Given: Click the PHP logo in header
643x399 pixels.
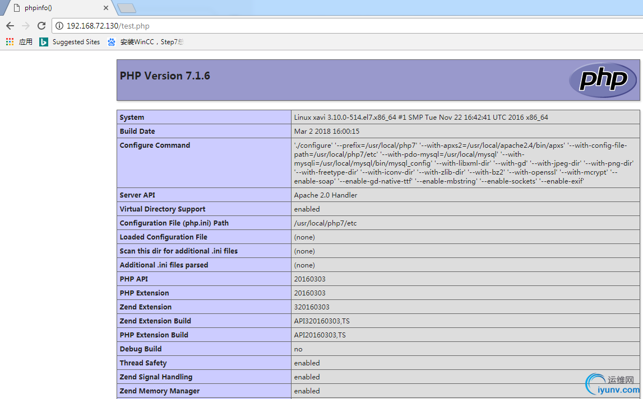Looking at the screenshot, I should click(603, 80).
